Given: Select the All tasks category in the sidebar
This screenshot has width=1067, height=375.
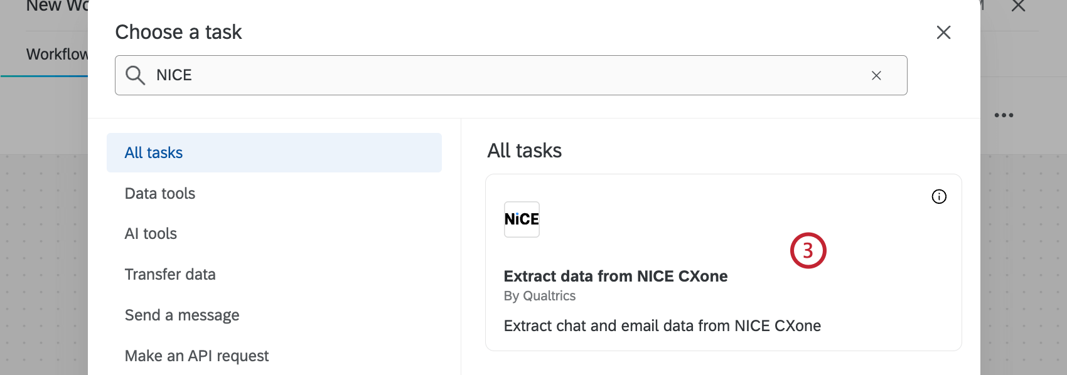Looking at the screenshot, I should click(x=154, y=152).
